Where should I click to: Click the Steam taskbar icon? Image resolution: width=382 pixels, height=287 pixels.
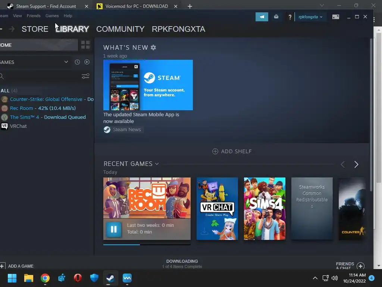[x=110, y=278]
